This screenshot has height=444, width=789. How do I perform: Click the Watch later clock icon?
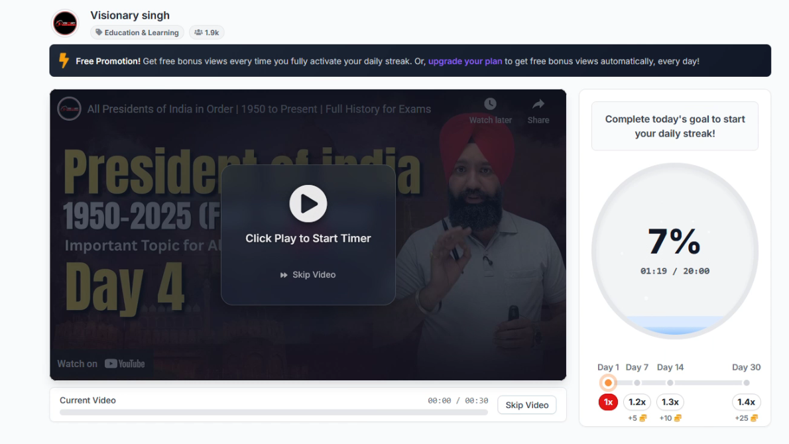point(490,104)
